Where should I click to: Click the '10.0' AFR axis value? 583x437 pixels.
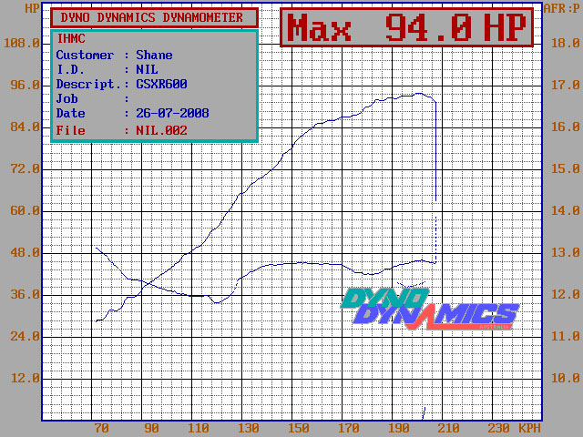click(565, 379)
